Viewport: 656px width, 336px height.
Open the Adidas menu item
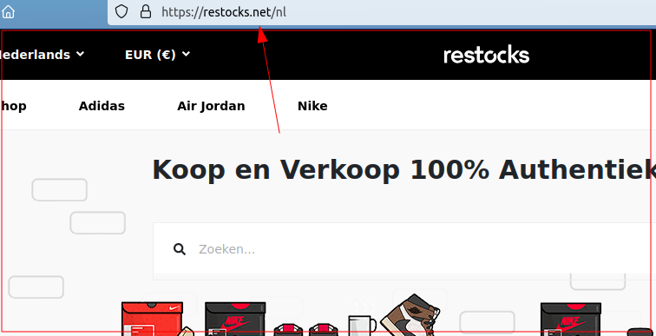(x=102, y=106)
